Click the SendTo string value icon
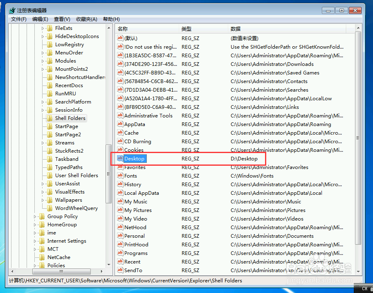This screenshot has height=293, width=373. (x=120, y=270)
